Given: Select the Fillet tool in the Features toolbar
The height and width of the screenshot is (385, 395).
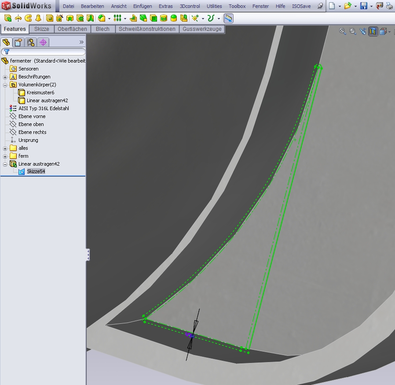Looking at the screenshot, I should (x=102, y=18).
